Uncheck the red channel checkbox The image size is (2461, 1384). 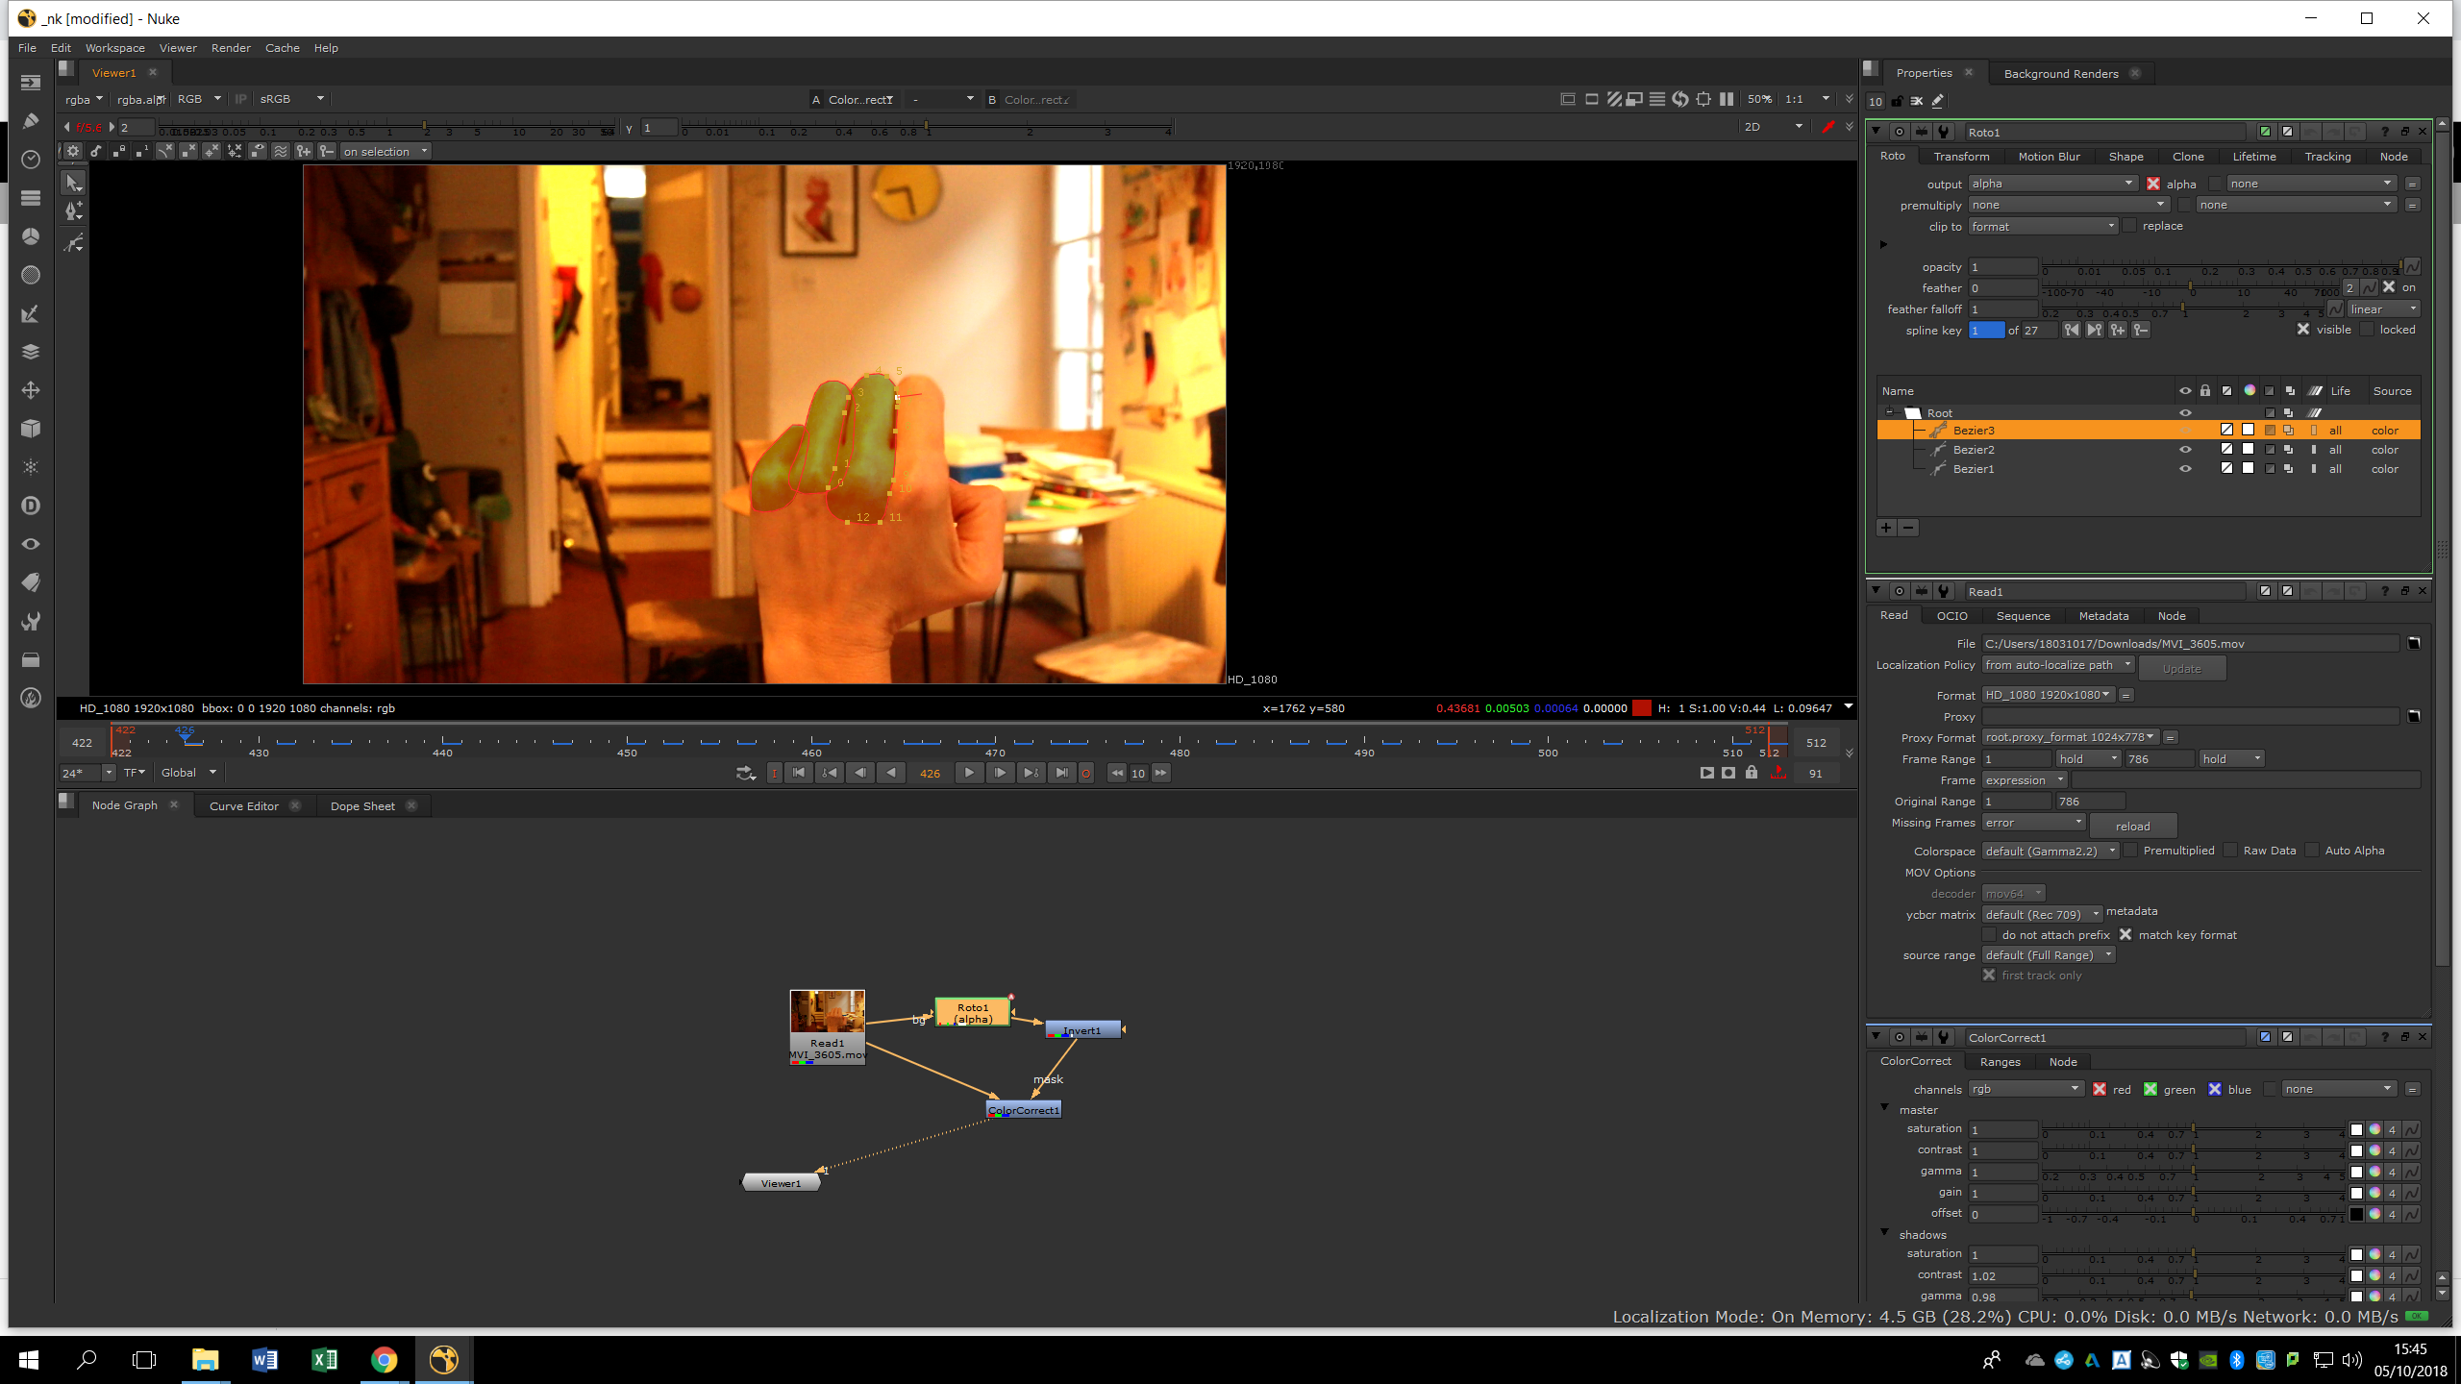[x=2100, y=1089]
